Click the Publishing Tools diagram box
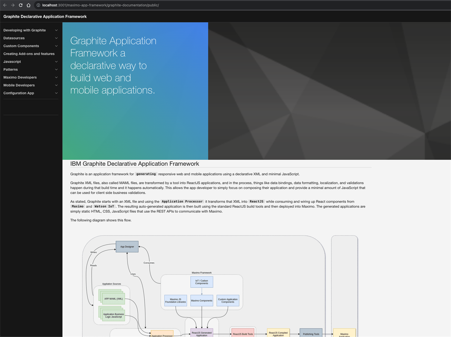Screen dimensions: 451x337 pyautogui.click(x=311, y=333)
